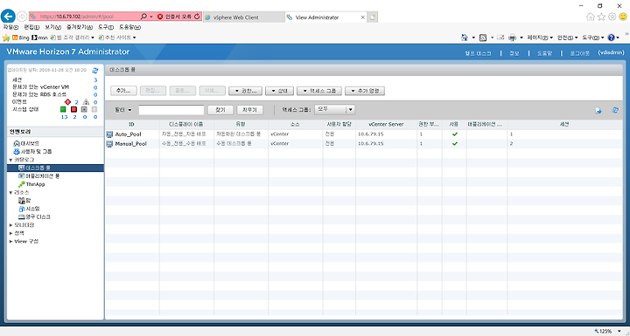Click the new tab button

pos(373,17)
